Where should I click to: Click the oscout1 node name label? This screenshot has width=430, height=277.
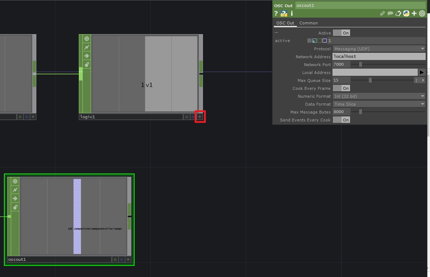59,259
